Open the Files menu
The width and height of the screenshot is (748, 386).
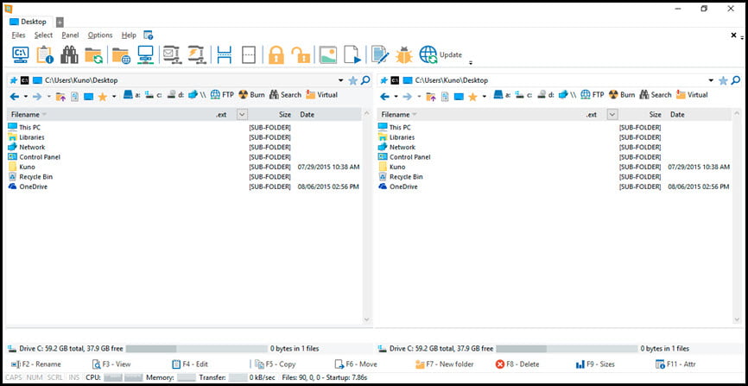point(19,35)
